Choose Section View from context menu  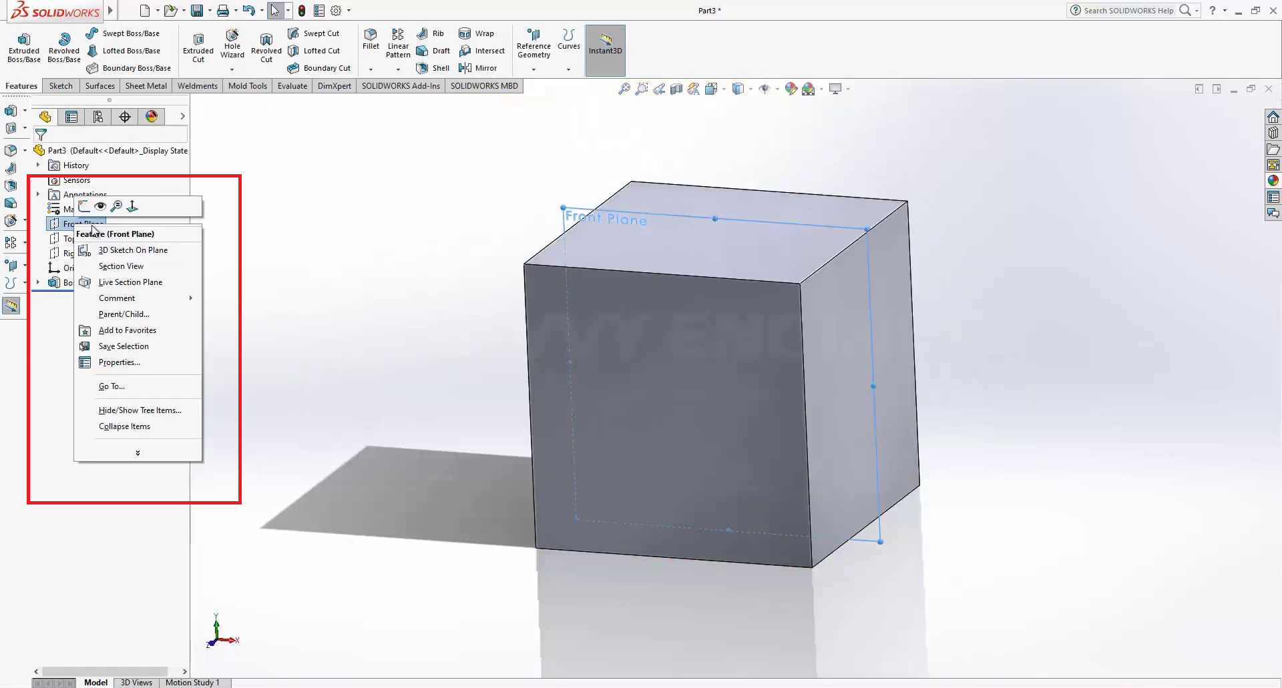click(x=121, y=266)
